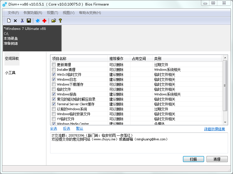Select the 小工具 sidebar tab
233x174 pixels.
coord(10,73)
